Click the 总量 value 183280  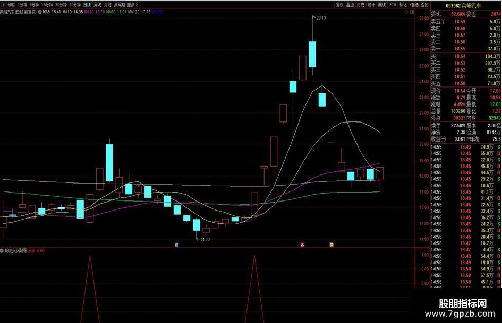click(x=458, y=111)
